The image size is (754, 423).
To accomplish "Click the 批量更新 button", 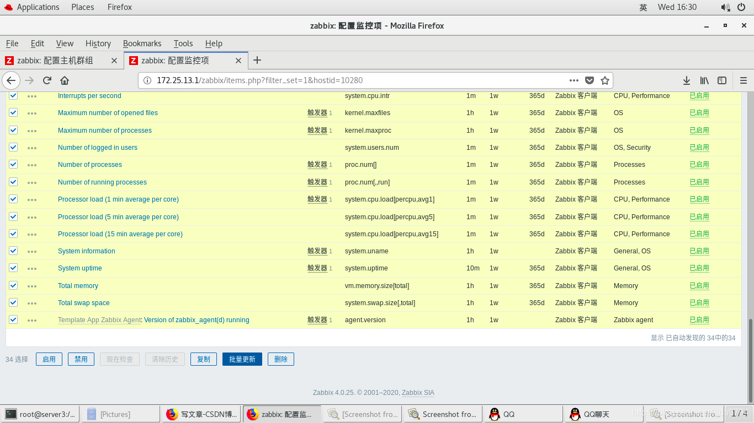I will pos(242,359).
